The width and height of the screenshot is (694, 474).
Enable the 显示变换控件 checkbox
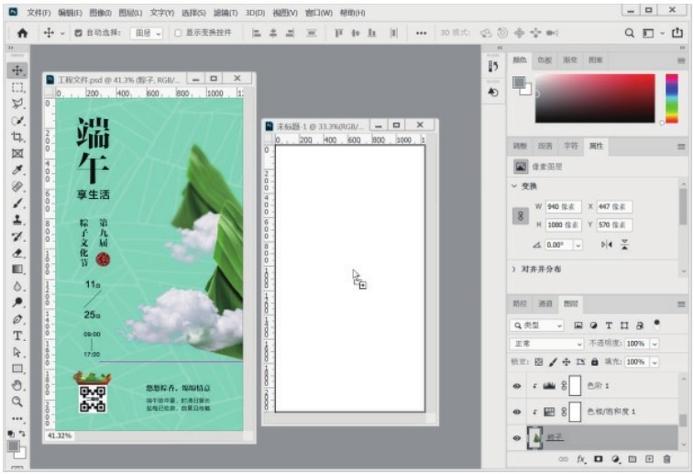click(179, 32)
